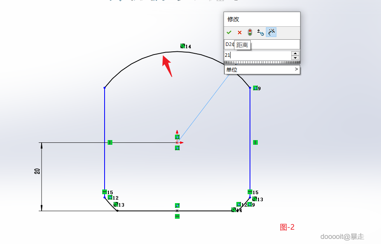
Task: Click the value field showing 21
Action: pyautogui.click(x=257, y=55)
